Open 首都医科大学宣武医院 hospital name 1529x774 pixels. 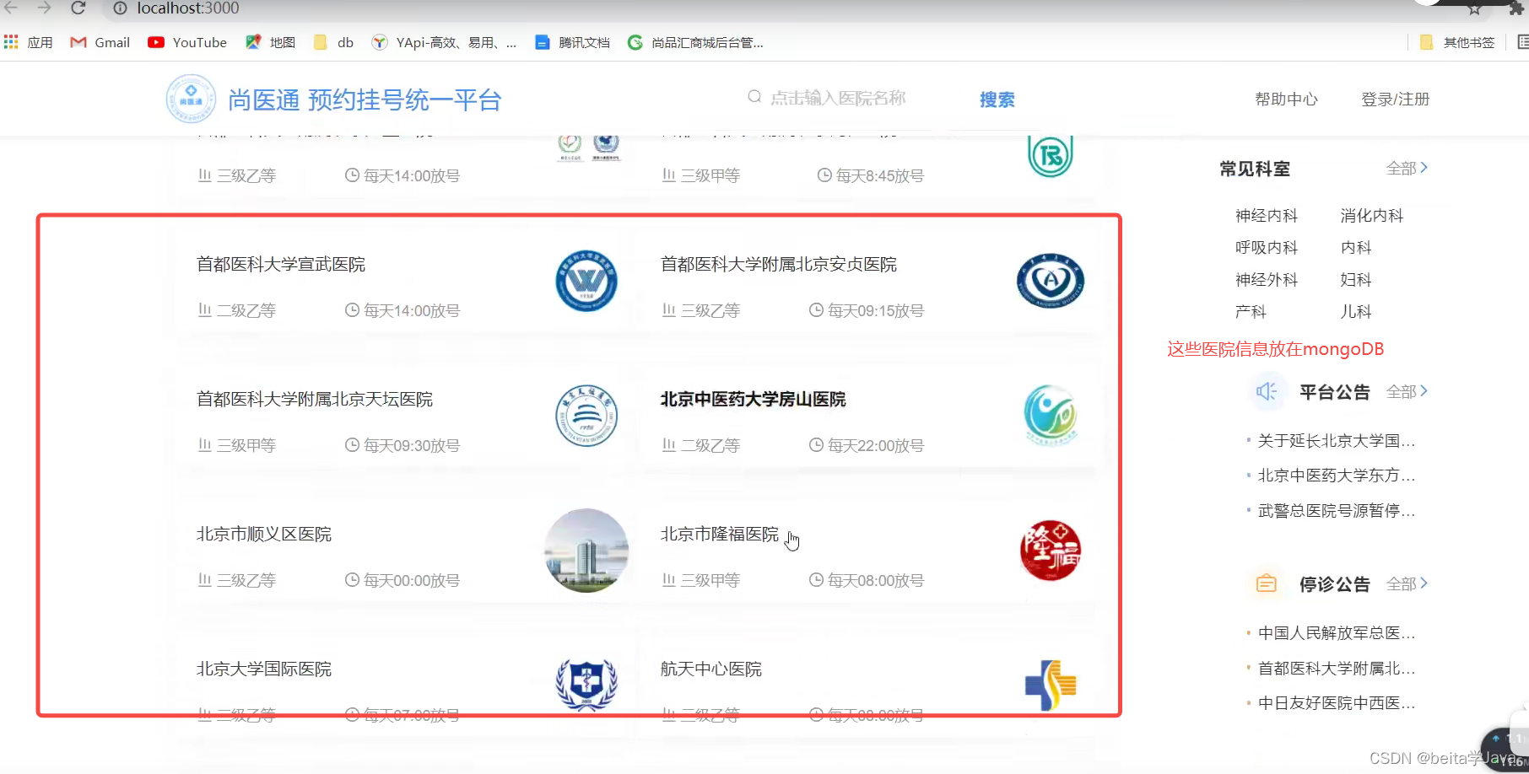(x=281, y=265)
